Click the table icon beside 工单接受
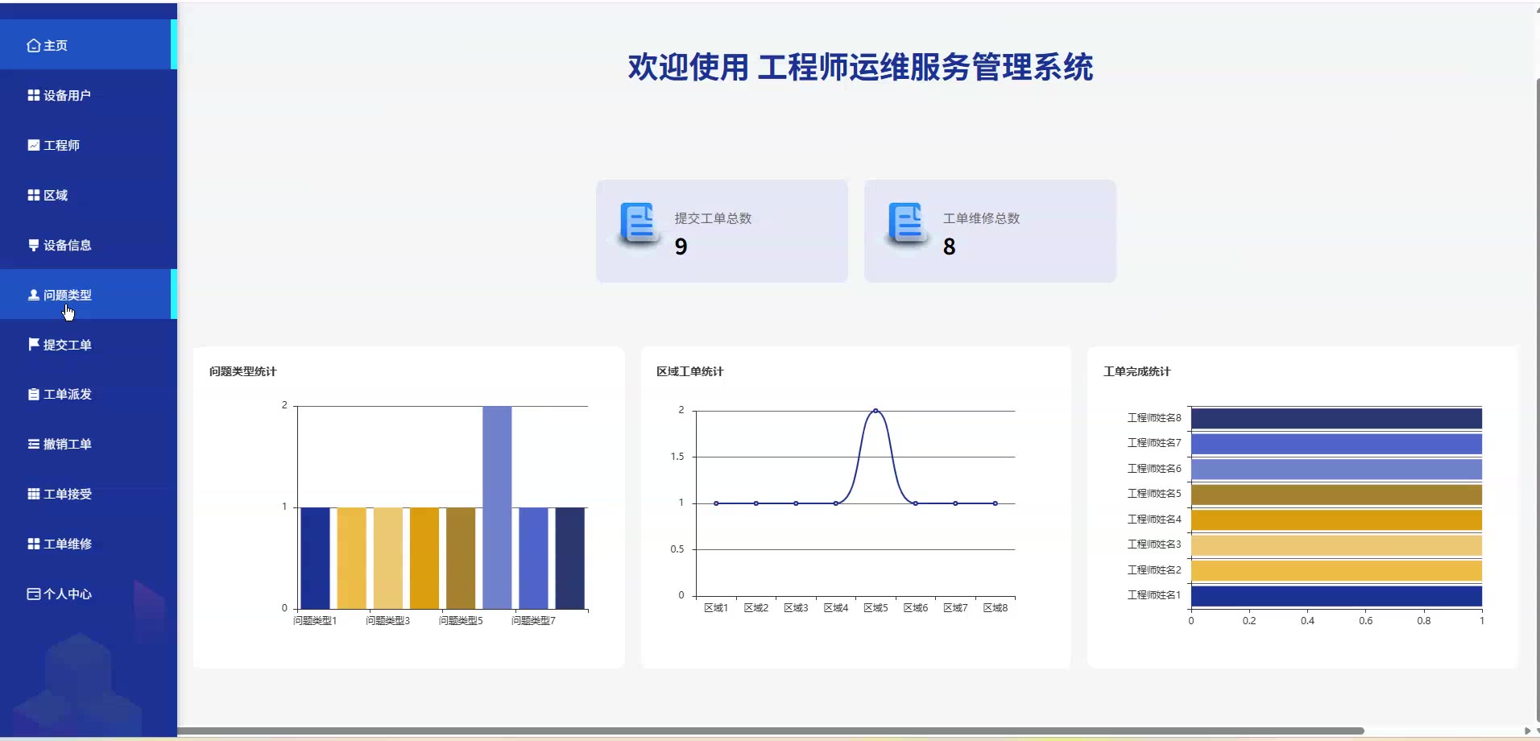Screen dimensions: 1540x741 (34, 494)
